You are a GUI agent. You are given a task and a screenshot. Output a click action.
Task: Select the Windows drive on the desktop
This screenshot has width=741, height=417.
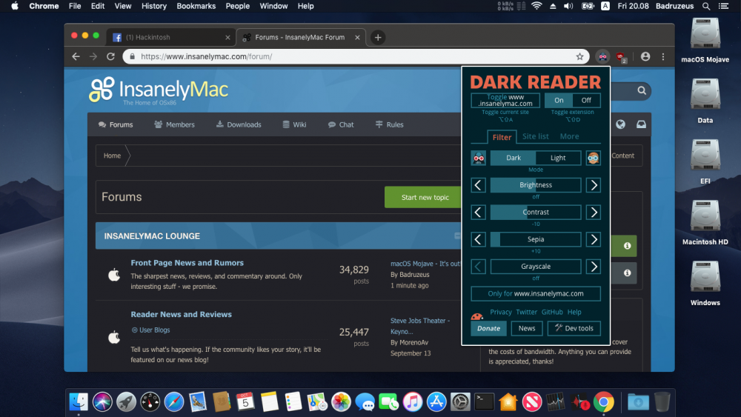tap(705, 283)
